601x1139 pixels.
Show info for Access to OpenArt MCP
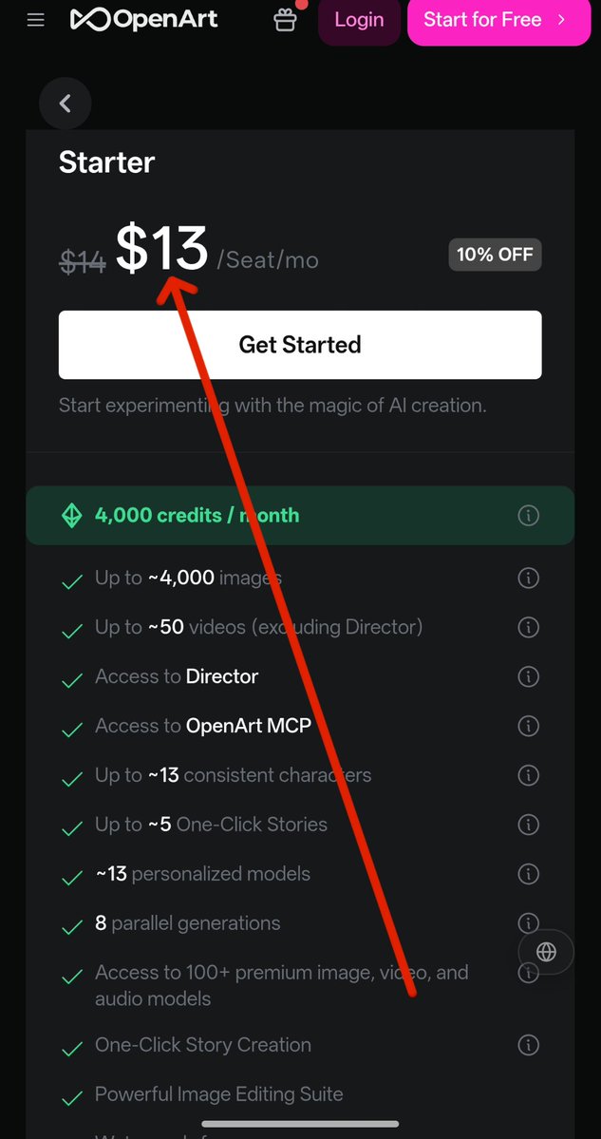pyautogui.click(x=529, y=726)
